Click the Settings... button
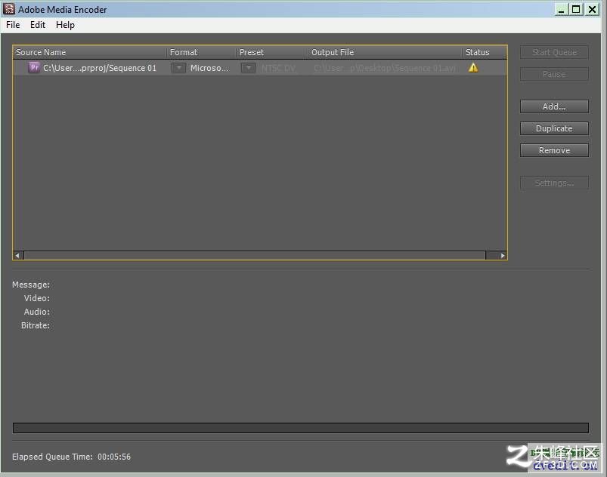Viewport: 607px width, 477px height. (554, 183)
